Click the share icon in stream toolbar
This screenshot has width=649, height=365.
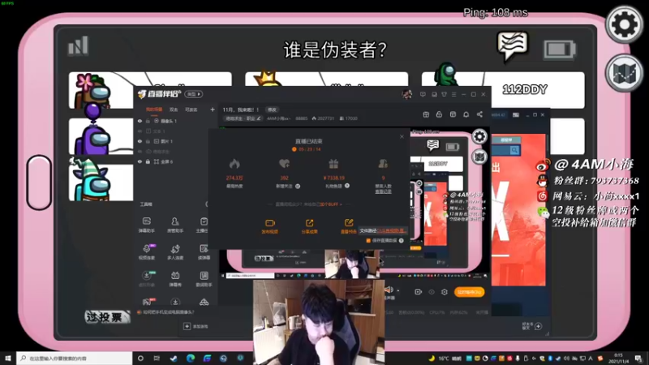[479, 114]
